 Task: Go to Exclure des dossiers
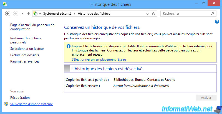[x=24, y=55]
